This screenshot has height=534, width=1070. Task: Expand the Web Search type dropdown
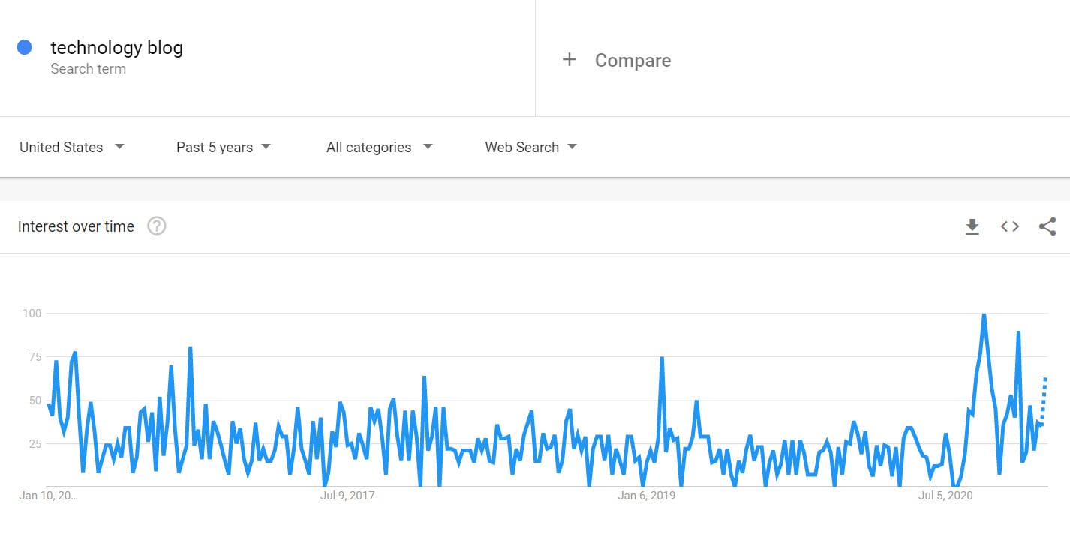point(530,147)
